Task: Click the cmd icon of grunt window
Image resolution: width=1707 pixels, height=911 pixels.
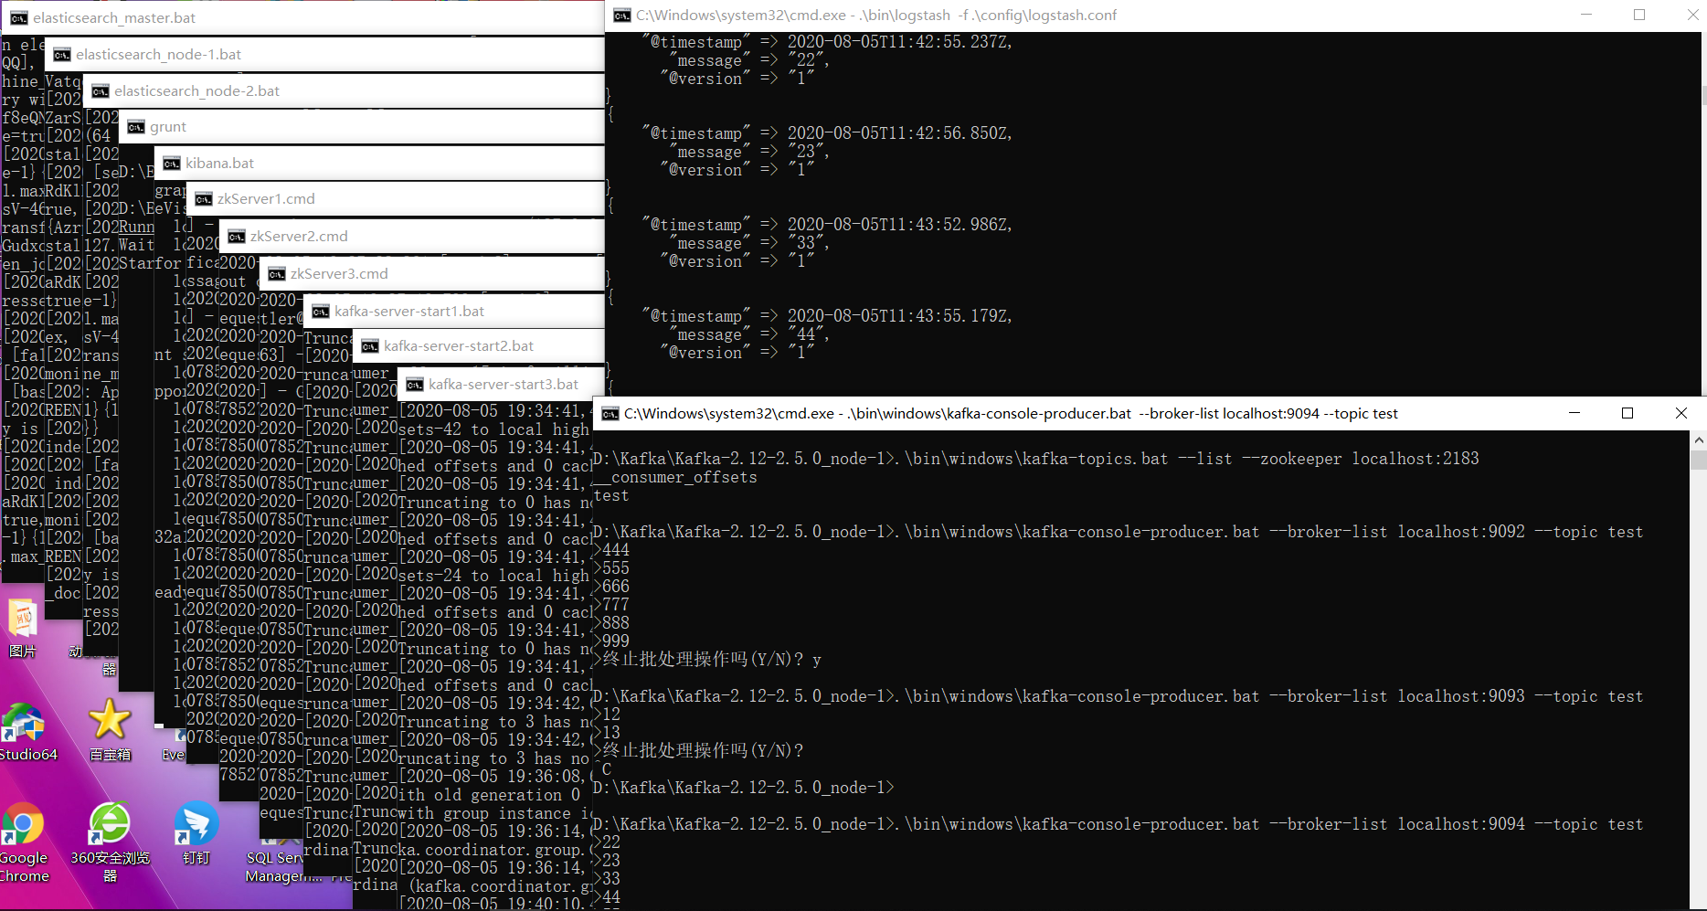Action: [136, 127]
